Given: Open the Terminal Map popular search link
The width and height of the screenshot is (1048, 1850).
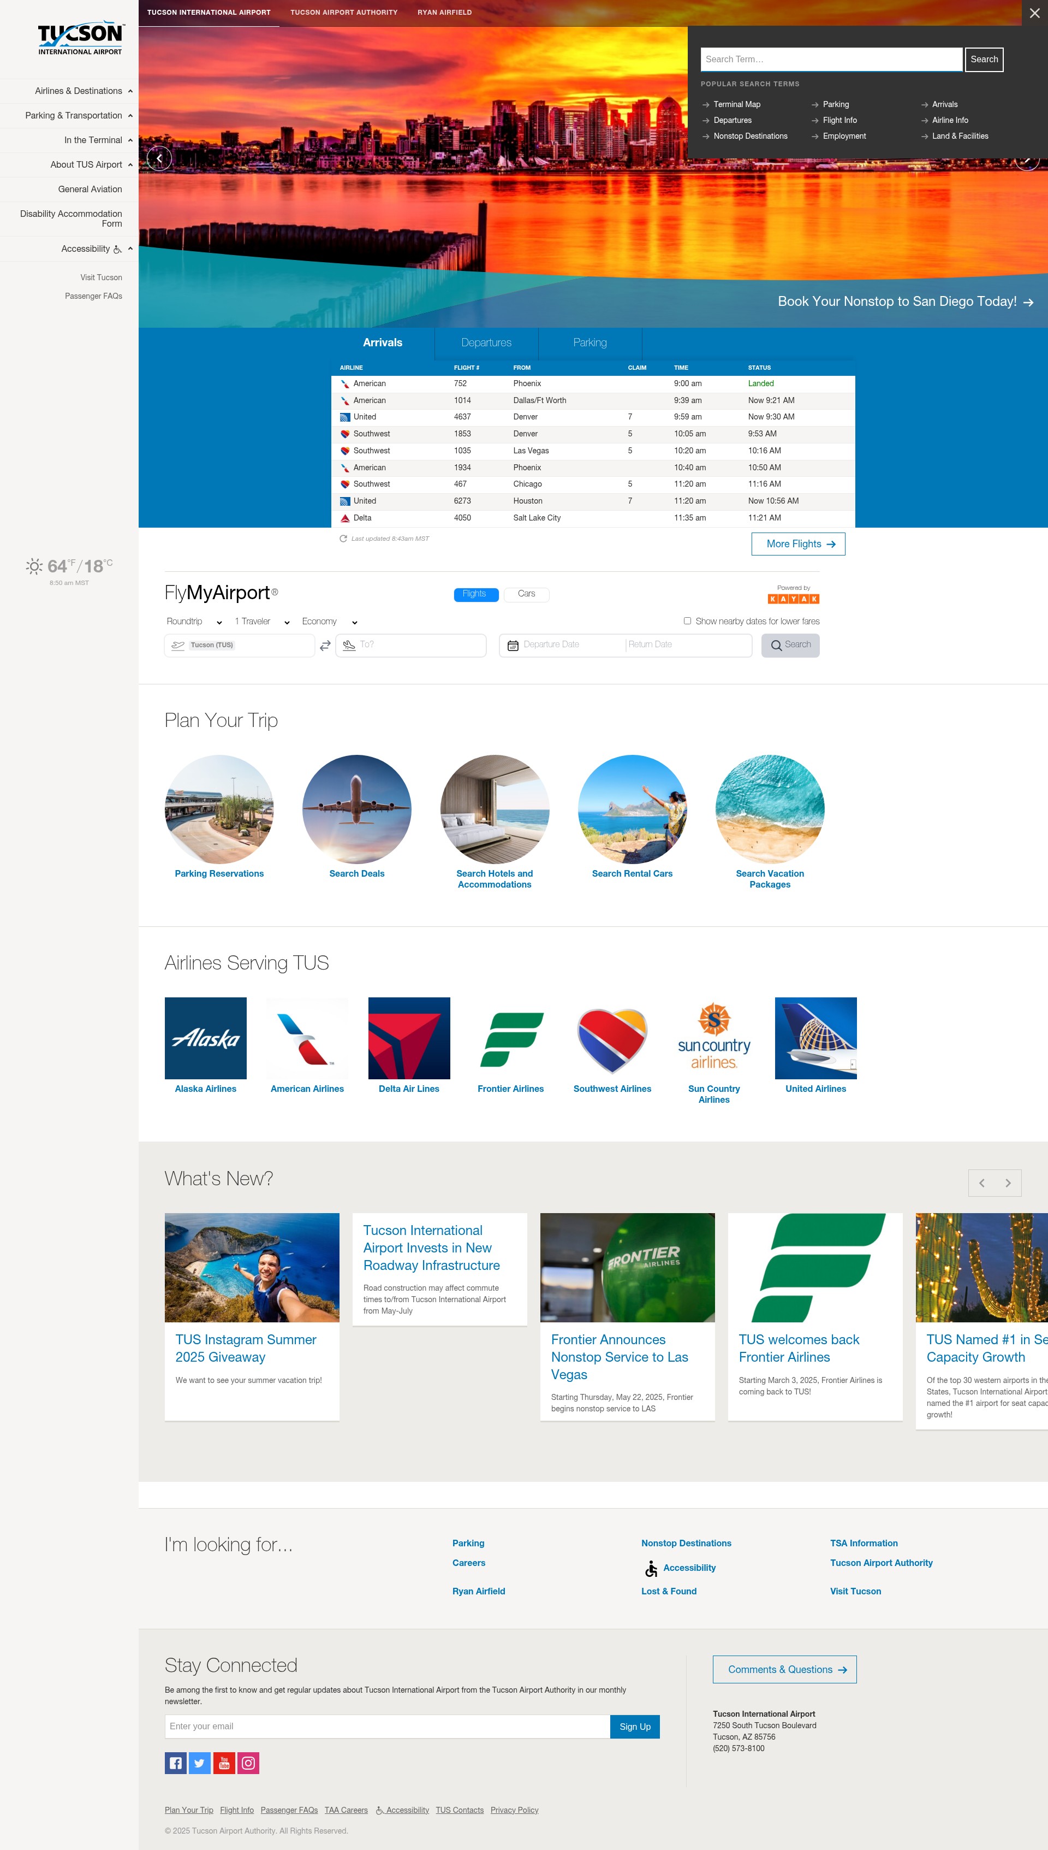Looking at the screenshot, I should click(x=737, y=104).
